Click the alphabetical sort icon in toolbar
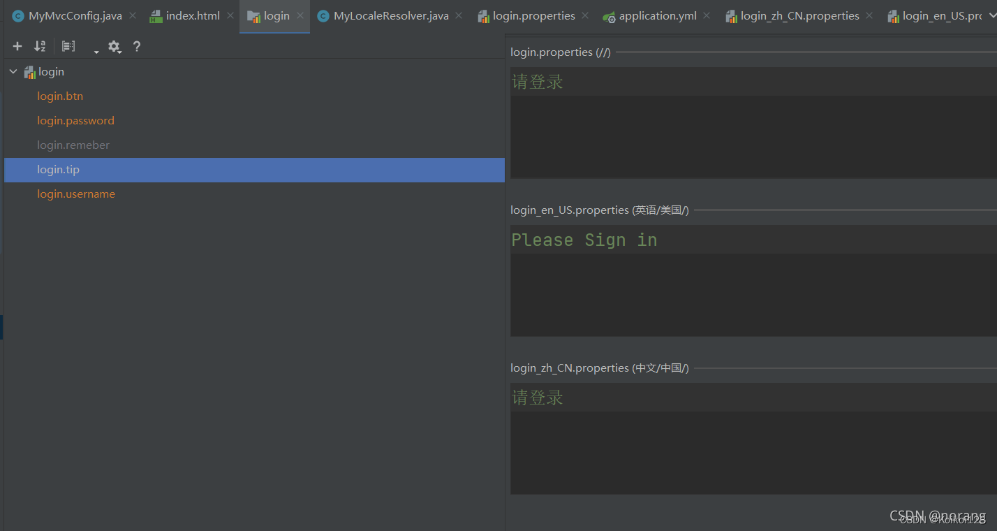The height and width of the screenshot is (531, 997). click(x=39, y=46)
